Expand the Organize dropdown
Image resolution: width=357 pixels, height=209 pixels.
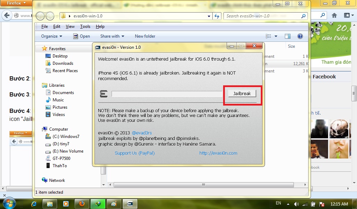(52, 36)
